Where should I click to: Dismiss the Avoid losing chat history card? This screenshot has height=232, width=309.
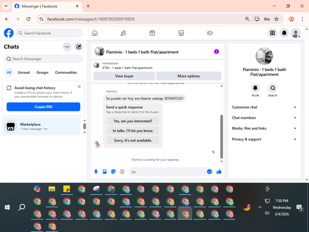(79, 87)
